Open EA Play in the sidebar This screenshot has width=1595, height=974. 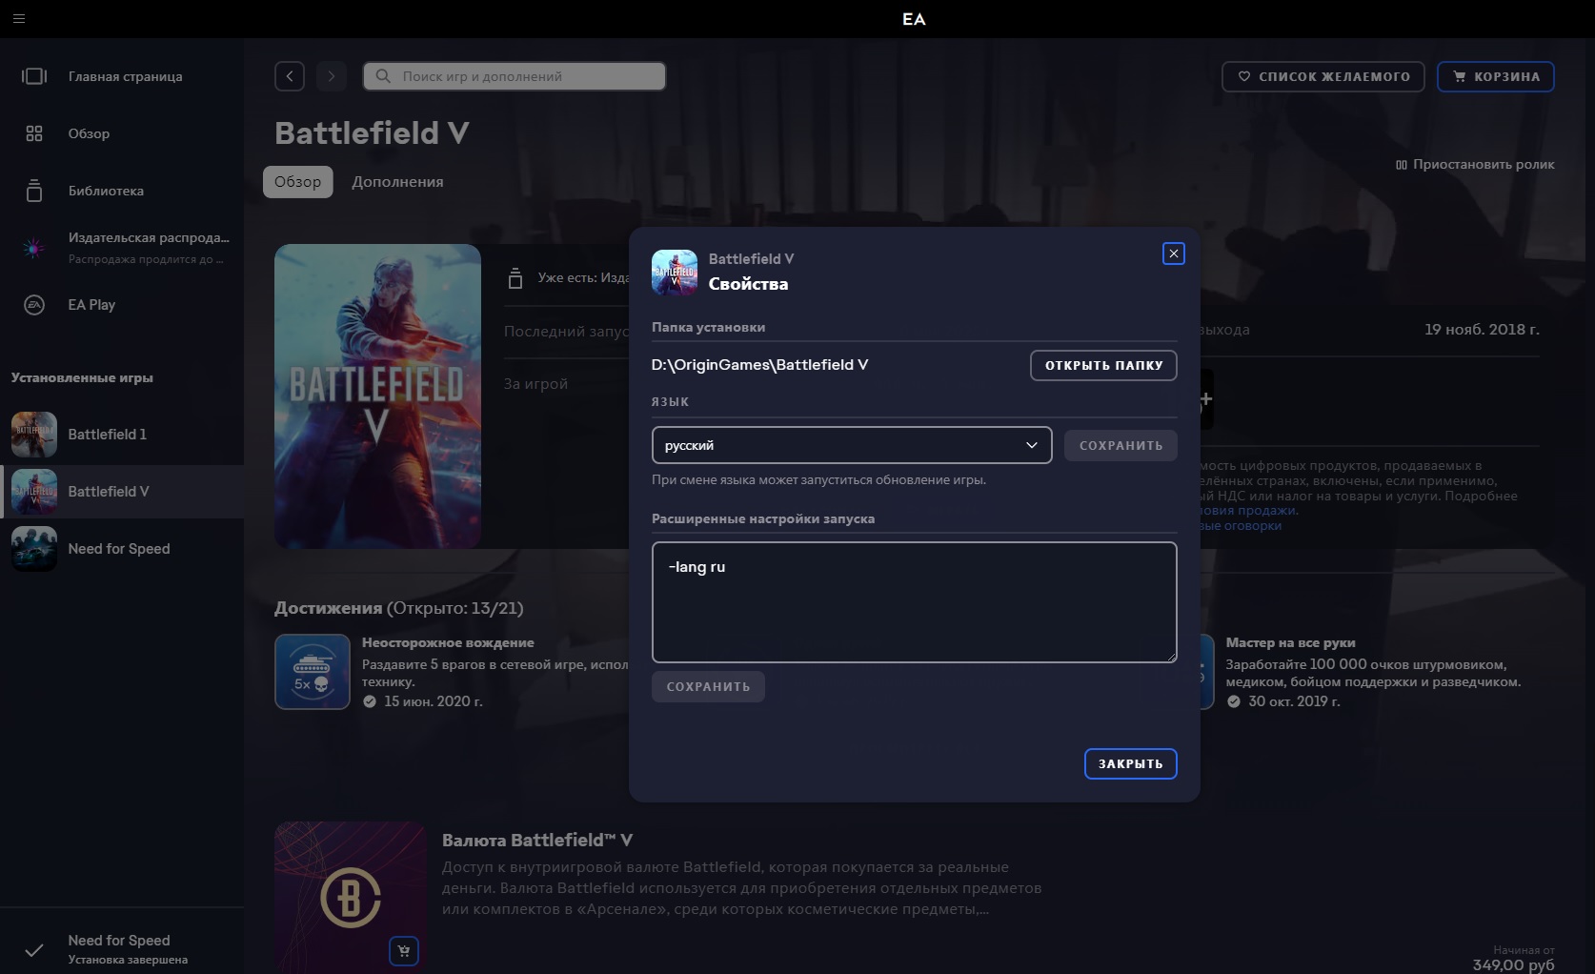[122, 305]
